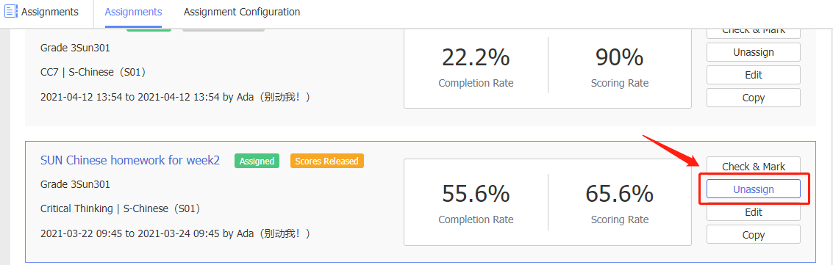Select the blue Assignments tab
Viewport: 833px width, 265px height.
pos(133,12)
